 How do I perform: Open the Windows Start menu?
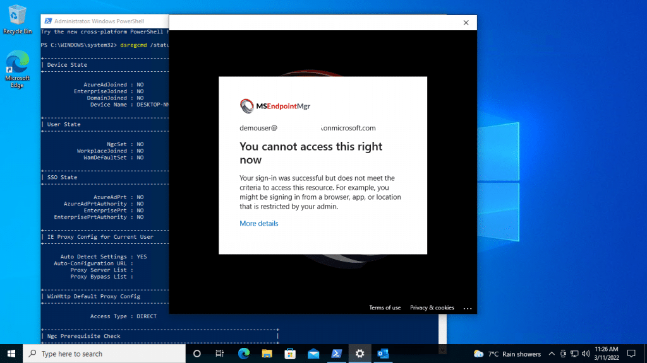11,354
